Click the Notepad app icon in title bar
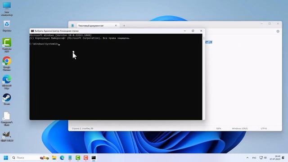 tap(72, 26)
